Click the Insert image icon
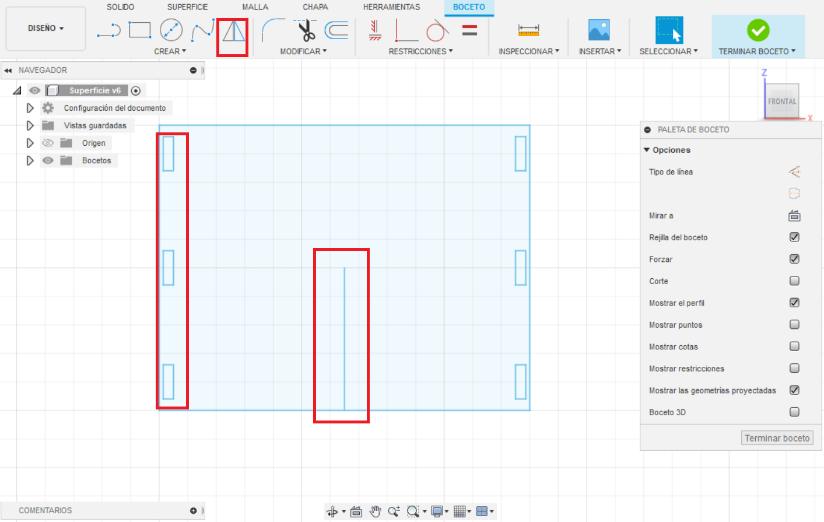824x522 pixels. [x=599, y=30]
